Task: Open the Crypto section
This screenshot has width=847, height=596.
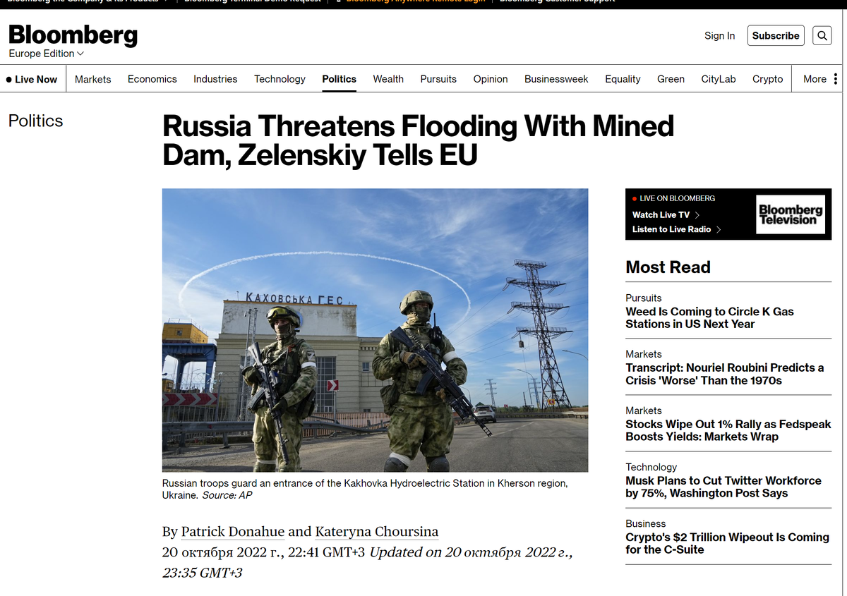Action: click(767, 79)
